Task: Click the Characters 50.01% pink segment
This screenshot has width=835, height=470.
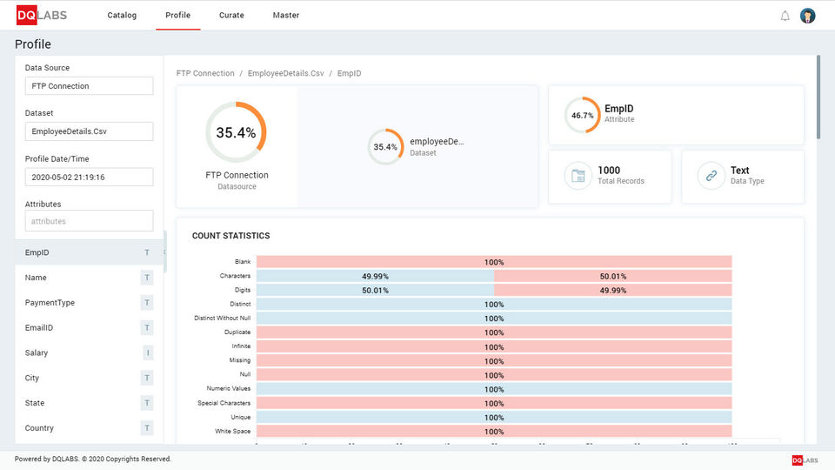Action: [x=613, y=276]
